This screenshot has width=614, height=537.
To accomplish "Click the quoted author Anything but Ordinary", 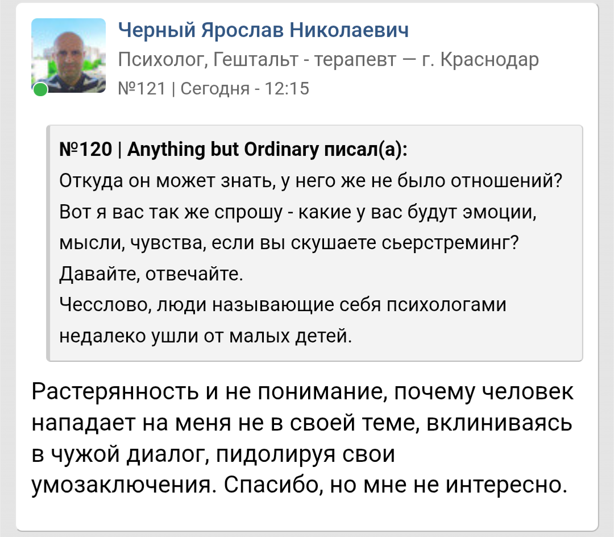I will pyautogui.click(x=222, y=149).
